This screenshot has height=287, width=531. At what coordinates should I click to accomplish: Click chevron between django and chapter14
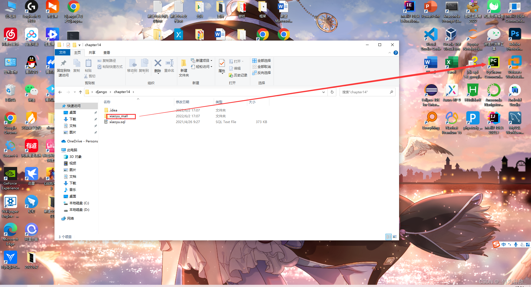tap(110, 92)
